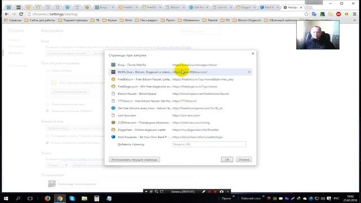Viewport: 361px width, 203px height.
Task: Switch to the FreeBit browser tab
Action: click(128, 7)
